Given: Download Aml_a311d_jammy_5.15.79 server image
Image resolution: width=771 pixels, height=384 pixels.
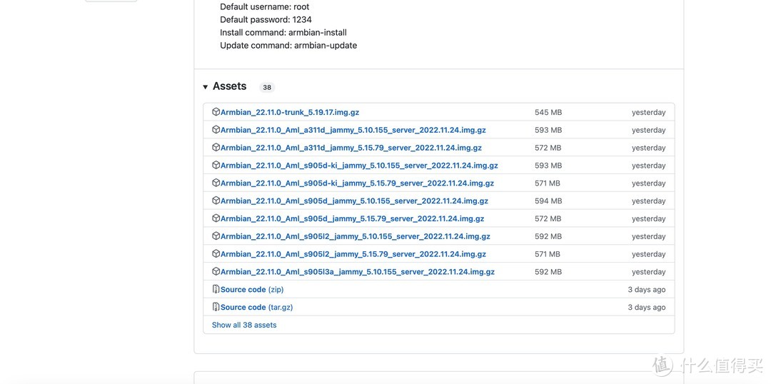Looking at the screenshot, I should pyautogui.click(x=351, y=148).
